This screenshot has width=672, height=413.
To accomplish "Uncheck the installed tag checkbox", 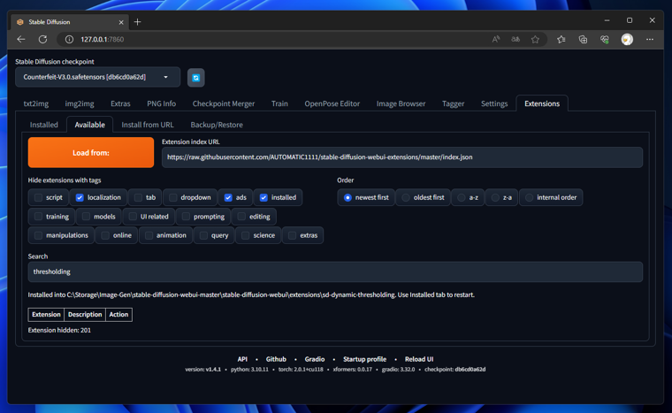I will coord(263,197).
